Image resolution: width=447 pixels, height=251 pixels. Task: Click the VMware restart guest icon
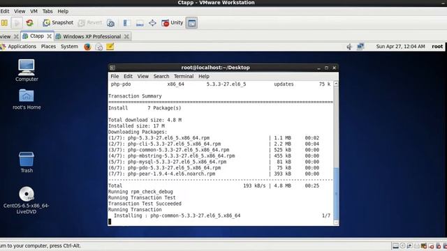click(x=29, y=23)
